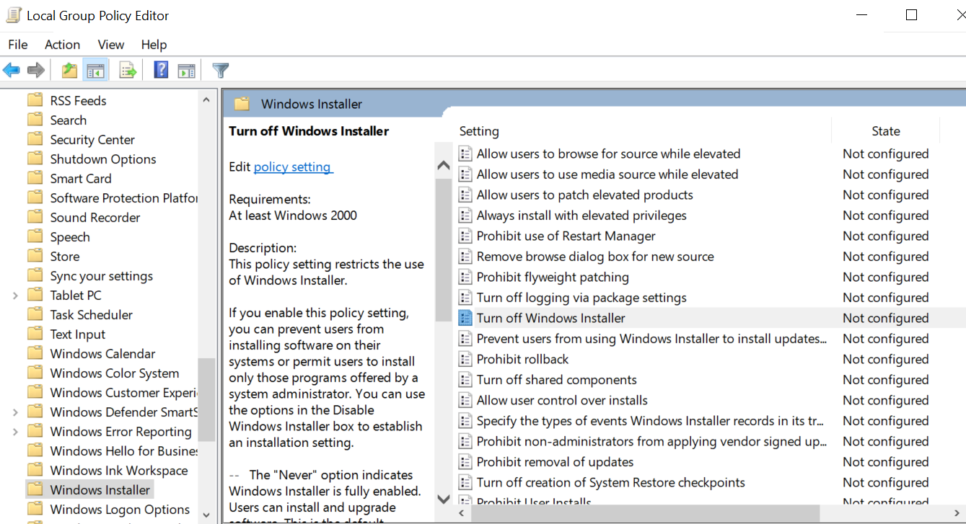Select Remove browse dialog box for new source
This screenshot has width=966, height=524.
(595, 257)
